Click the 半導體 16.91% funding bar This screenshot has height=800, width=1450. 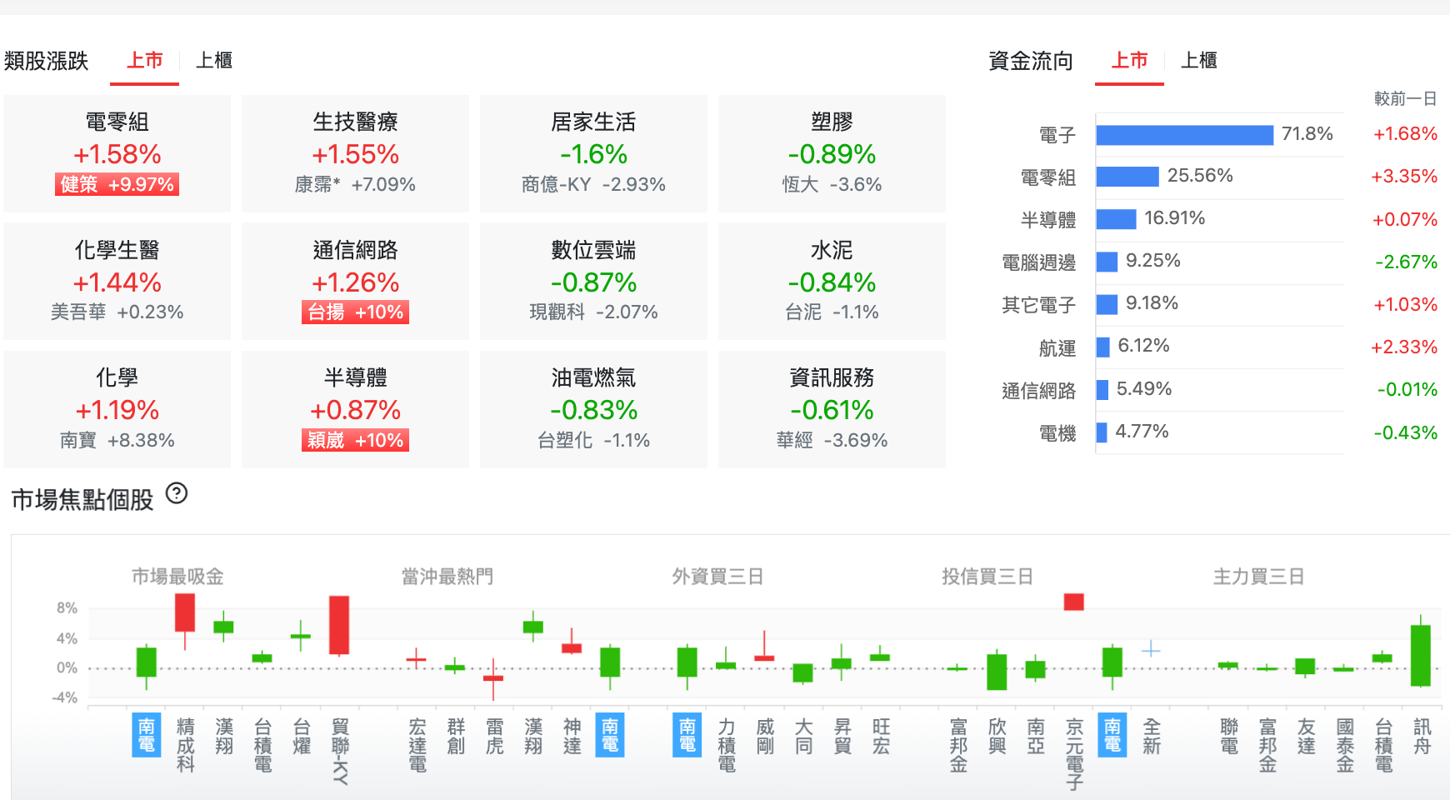click(x=1117, y=219)
